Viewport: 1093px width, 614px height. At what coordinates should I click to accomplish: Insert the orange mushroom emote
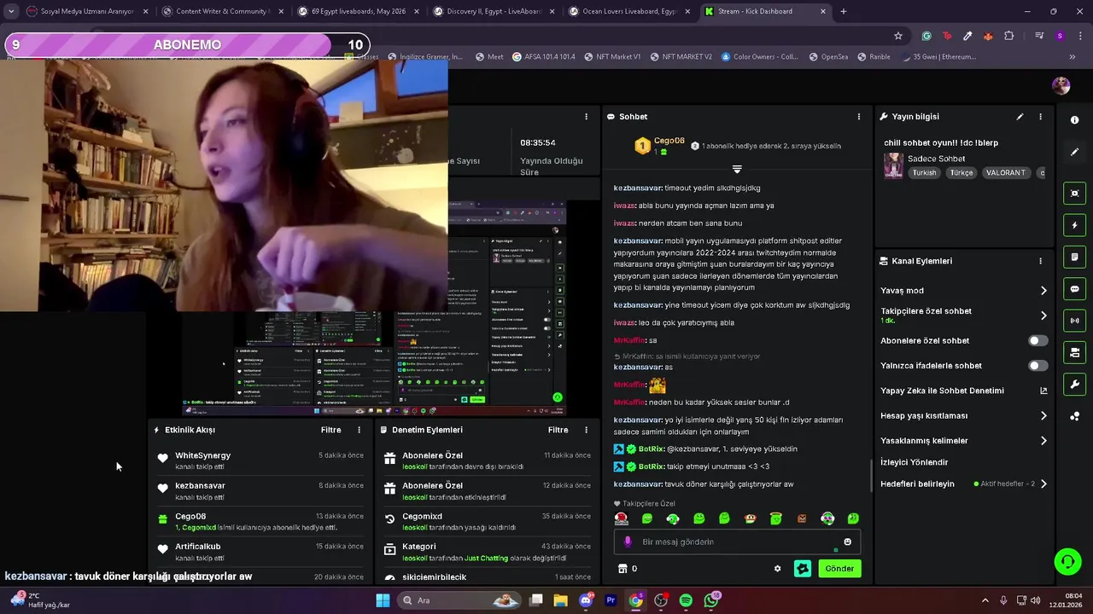coord(750,518)
